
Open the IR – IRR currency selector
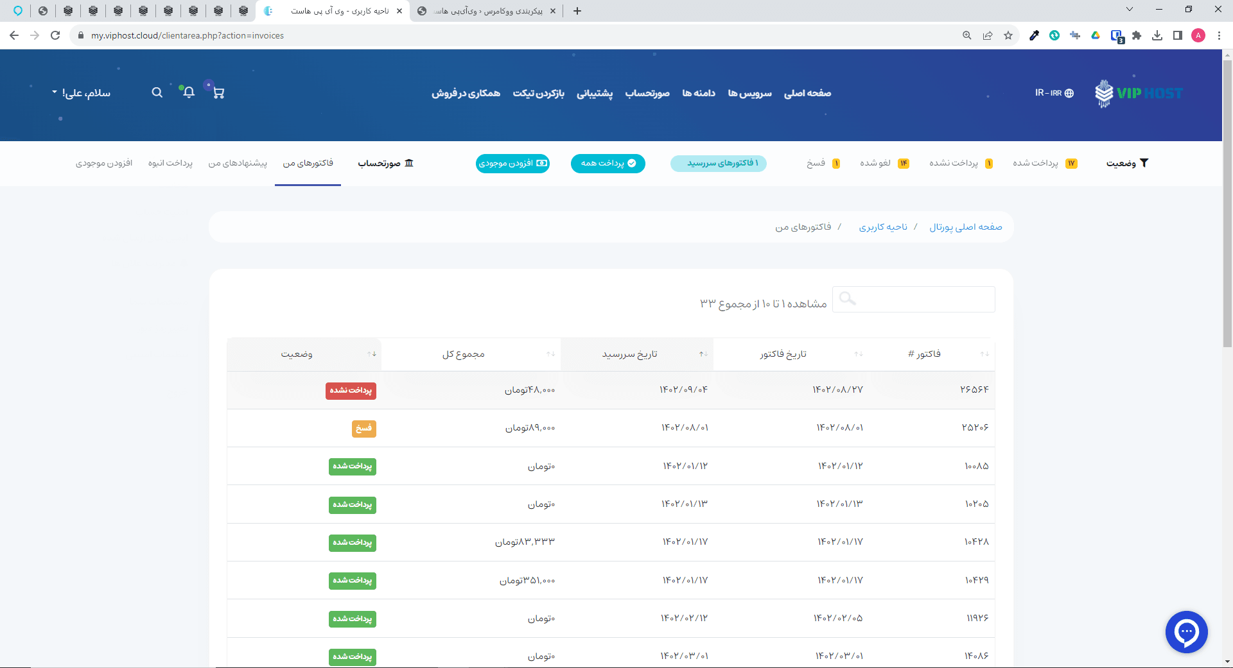(x=1053, y=93)
